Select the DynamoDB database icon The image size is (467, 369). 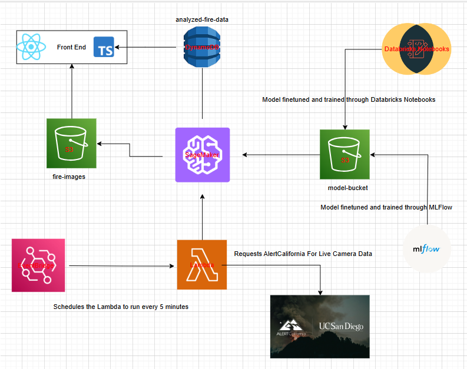pos(202,46)
